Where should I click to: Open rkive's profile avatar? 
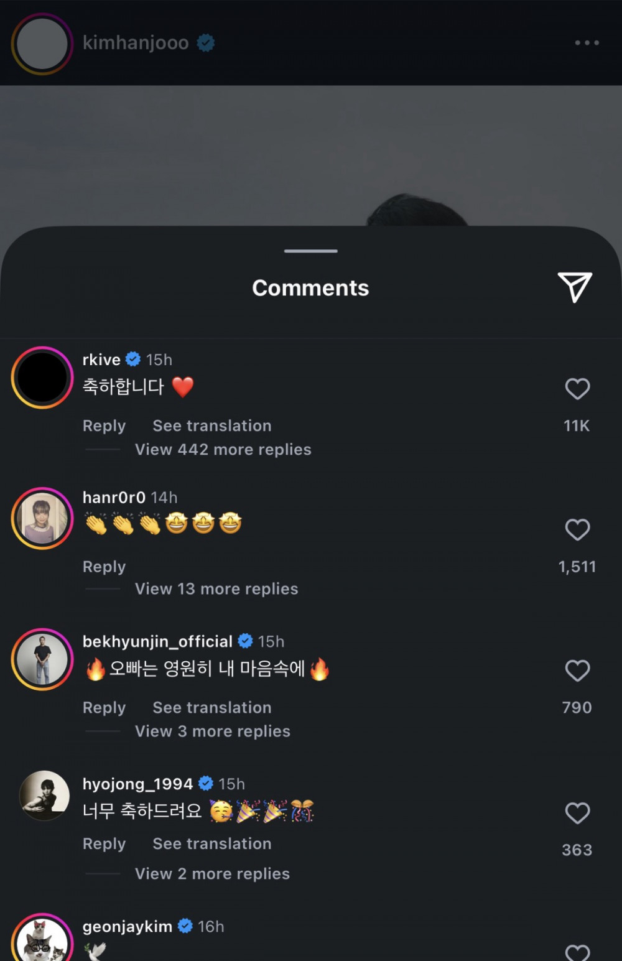coord(42,378)
